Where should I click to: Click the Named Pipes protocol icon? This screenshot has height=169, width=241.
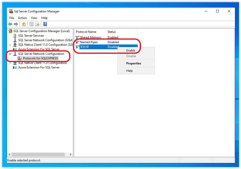pyautogui.click(x=77, y=42)
